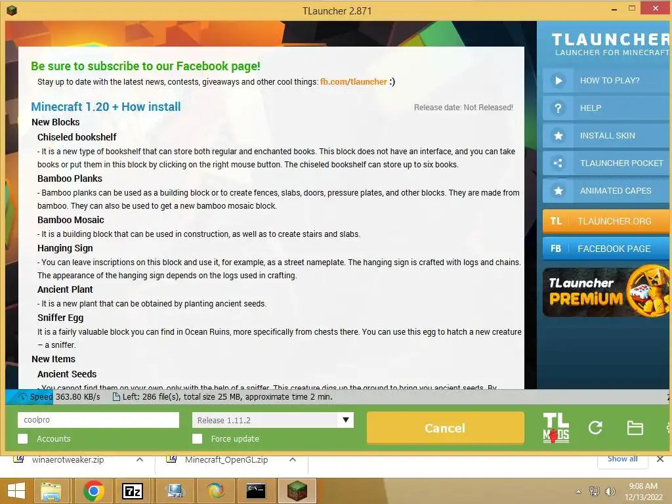Toggle the Accounts checkbox
The height and width of the screenshot is (504, 672).
(23, 438)
